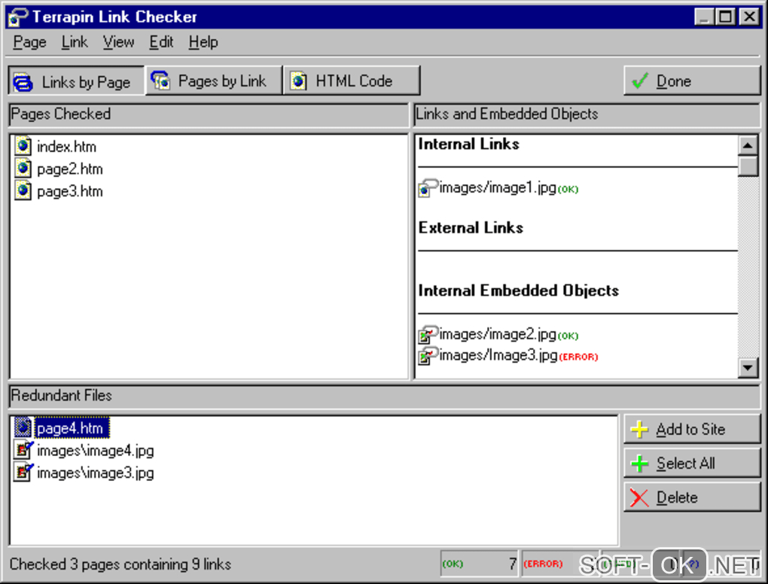Open the Edit menu
The height and width of the screenshot is (584, 768).
[161, 42]
